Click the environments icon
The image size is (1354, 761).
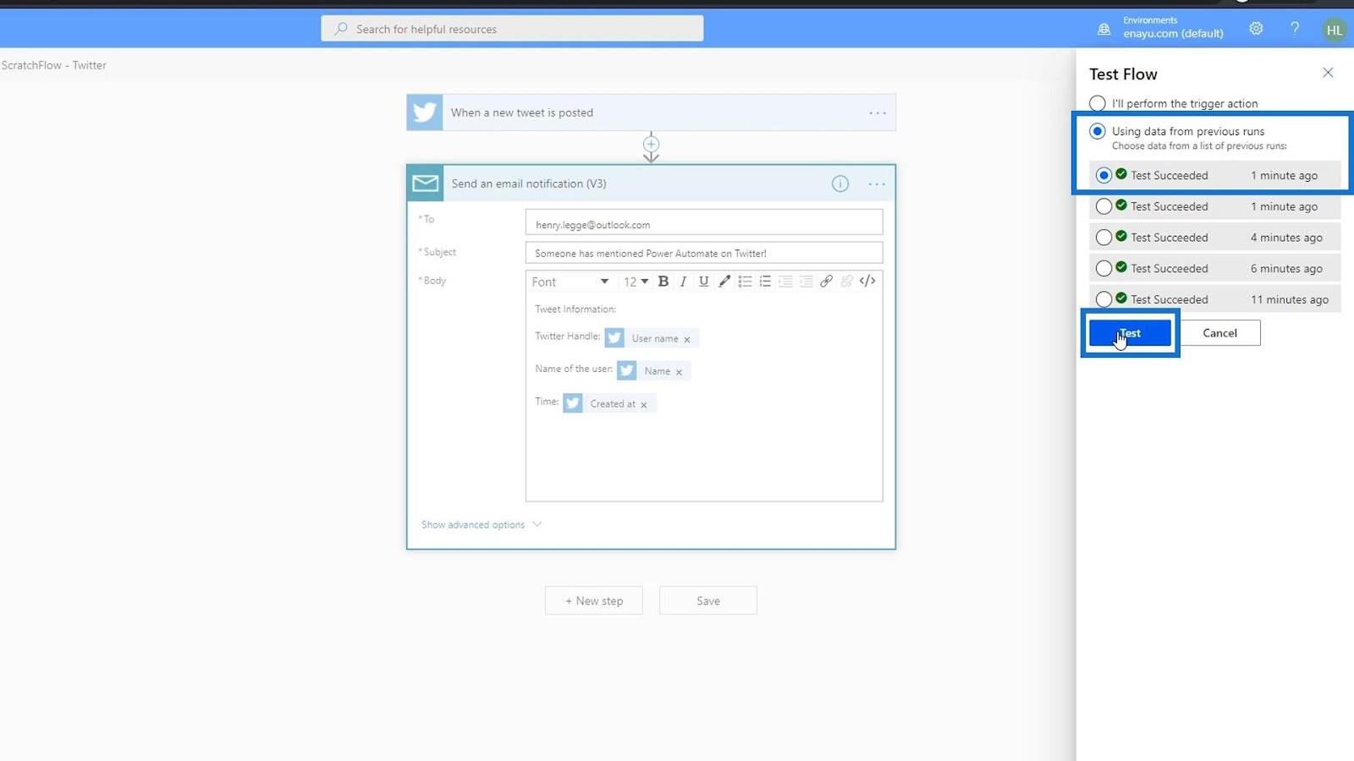pyautogui.click(x=1104, y=29)
